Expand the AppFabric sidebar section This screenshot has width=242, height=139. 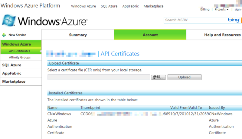12,73
